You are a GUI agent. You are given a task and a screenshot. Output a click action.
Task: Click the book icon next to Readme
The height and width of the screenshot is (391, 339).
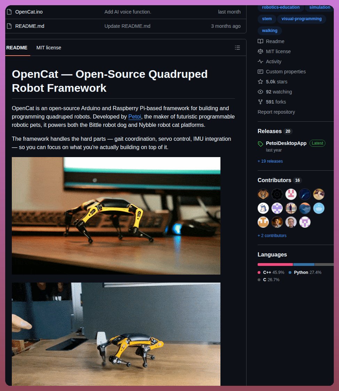click(x=260, y=41)
